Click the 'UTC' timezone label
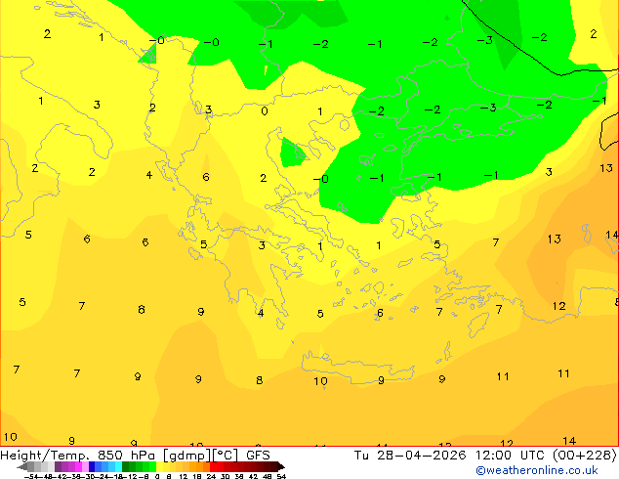The width and height of the screenshot is (619, 479). click(532, 456)
